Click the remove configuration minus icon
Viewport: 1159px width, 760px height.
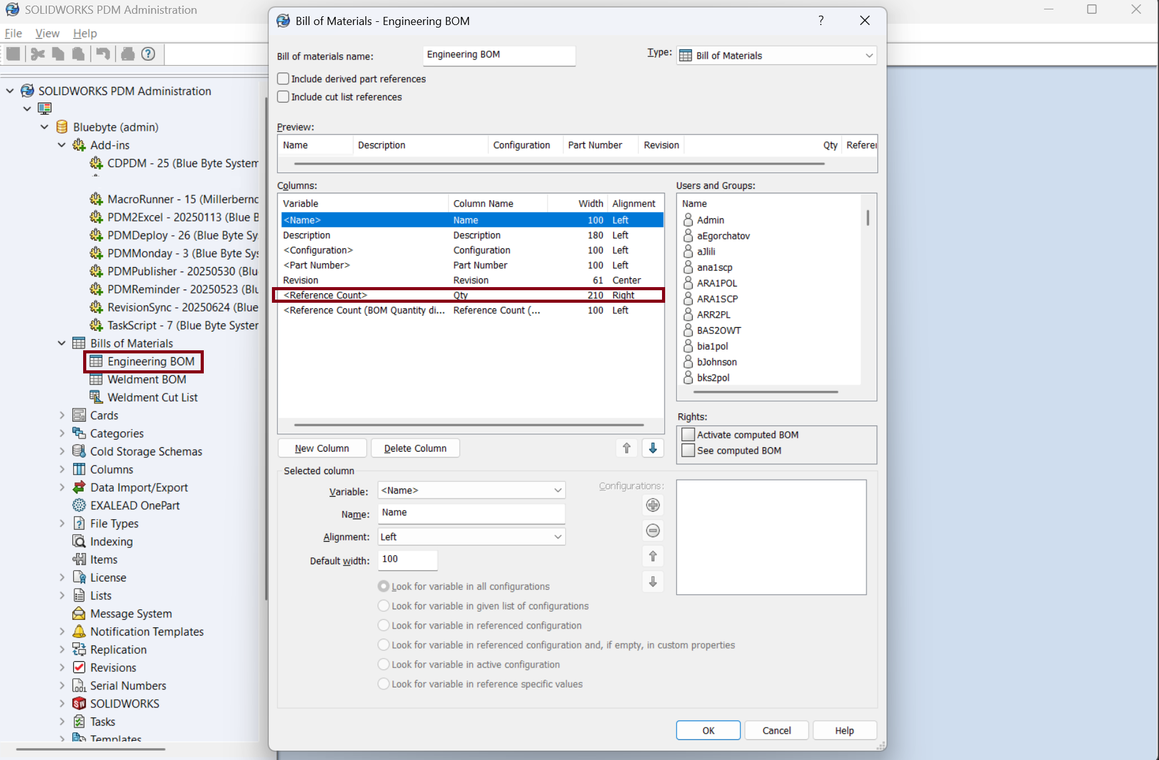tap(653, 531)
